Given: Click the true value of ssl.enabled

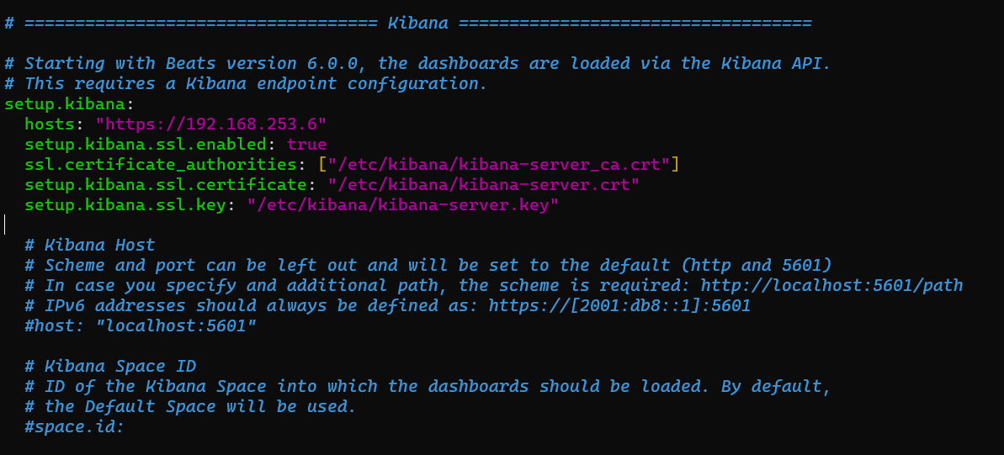Looking at the screenshot, I should (306, 144).
